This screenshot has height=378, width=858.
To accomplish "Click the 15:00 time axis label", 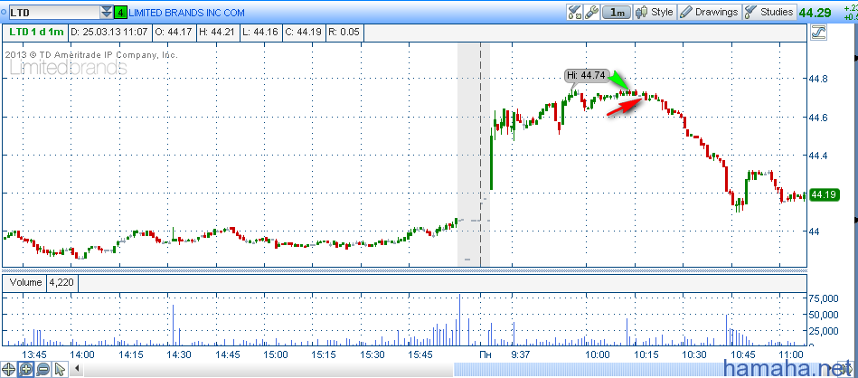I will [x=276, y=354].
